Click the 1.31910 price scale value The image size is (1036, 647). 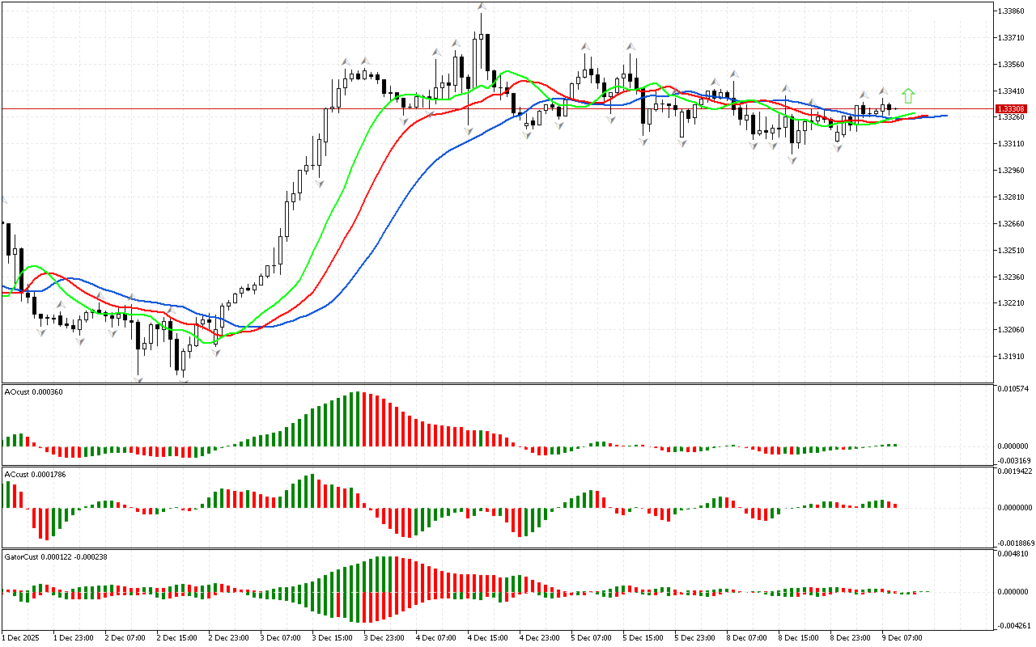[x=1013, y=357]
